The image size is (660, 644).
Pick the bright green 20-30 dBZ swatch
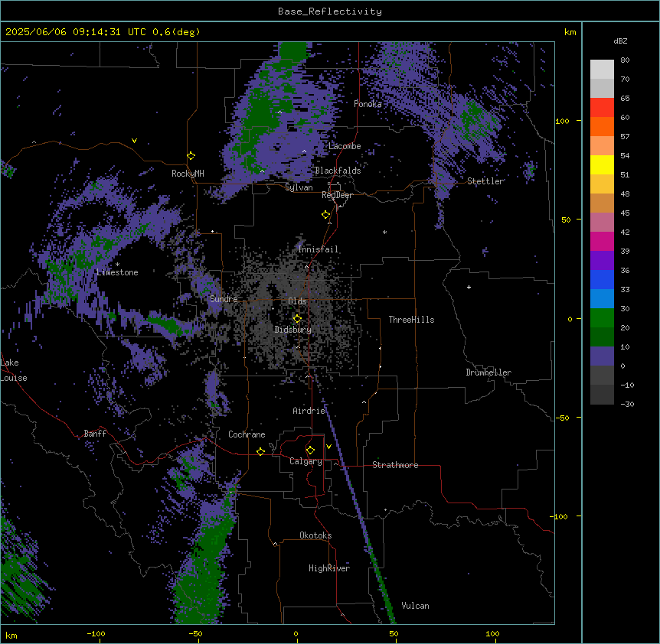tap(602, 318)
